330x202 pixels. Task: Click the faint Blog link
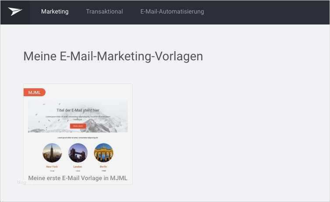pos(22,182)
